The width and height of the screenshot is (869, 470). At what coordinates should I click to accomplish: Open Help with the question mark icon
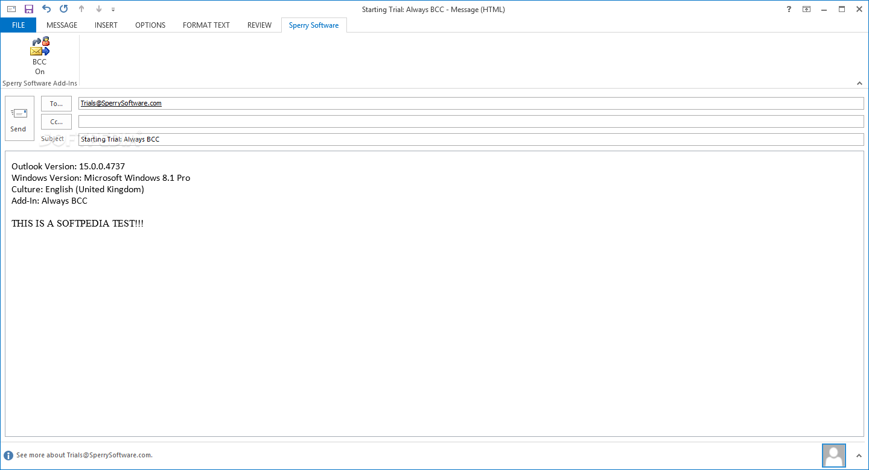789,9
